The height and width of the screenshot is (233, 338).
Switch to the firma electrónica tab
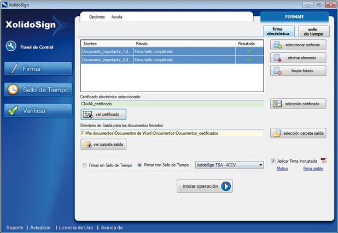[x=279, y=32]
